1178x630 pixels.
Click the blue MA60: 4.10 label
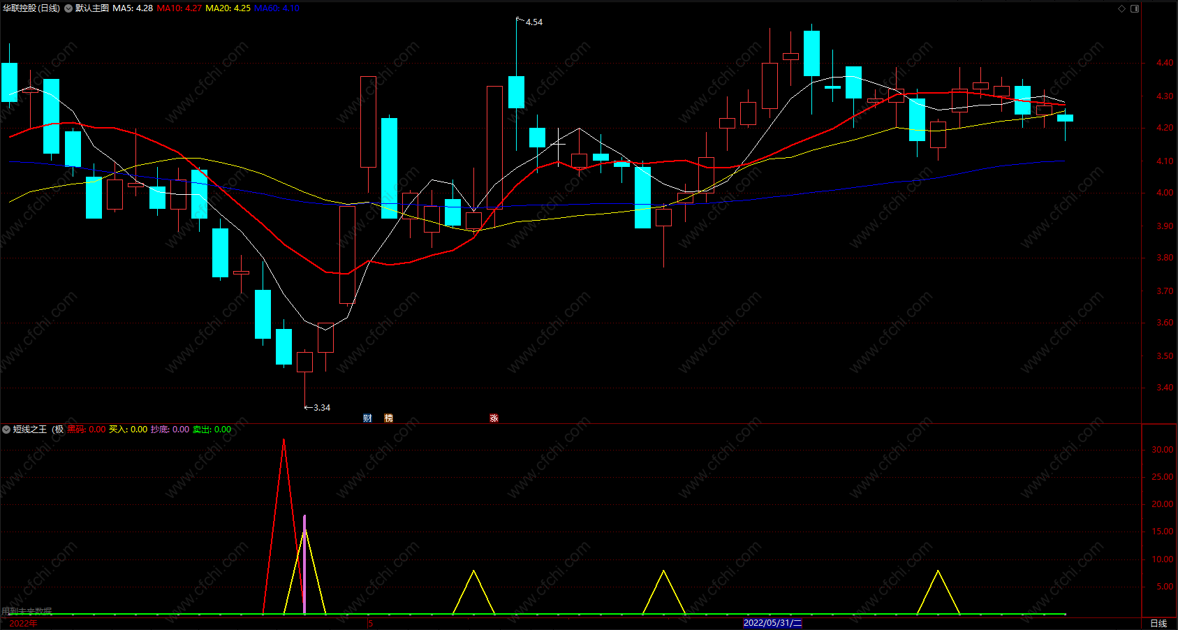(277, 8)
